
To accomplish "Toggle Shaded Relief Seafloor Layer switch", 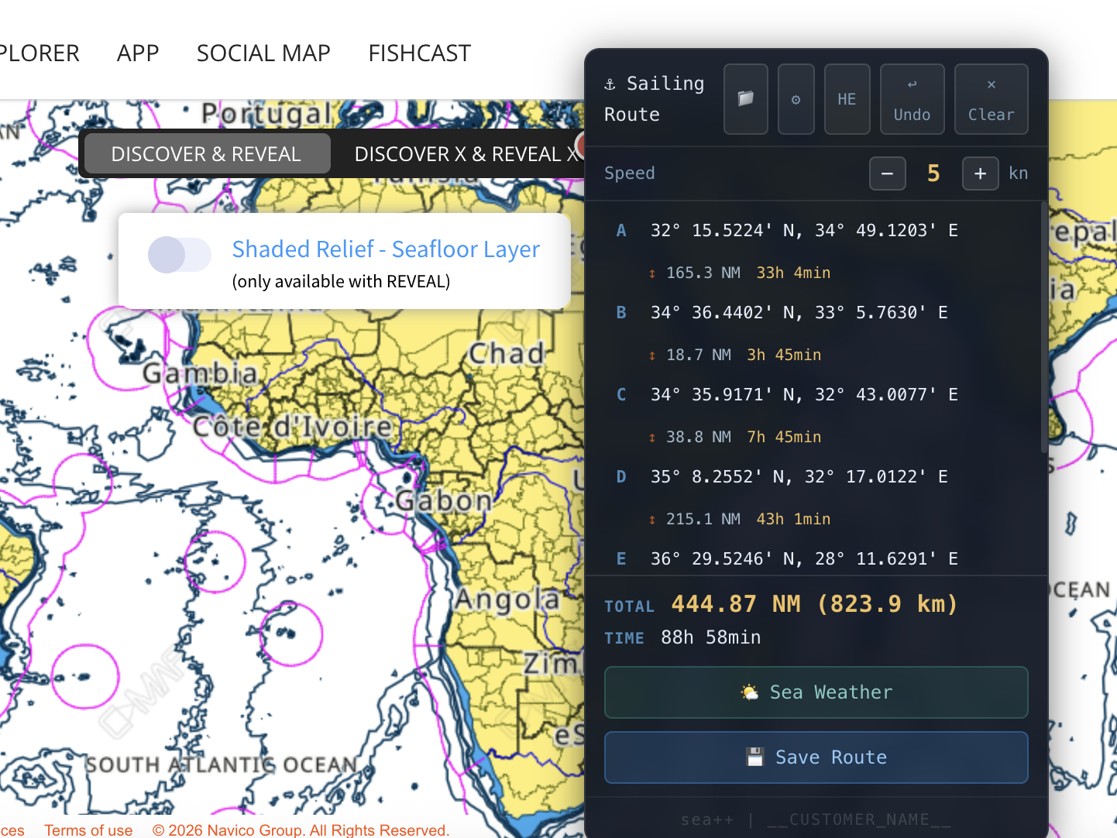I will pos(179,255).
